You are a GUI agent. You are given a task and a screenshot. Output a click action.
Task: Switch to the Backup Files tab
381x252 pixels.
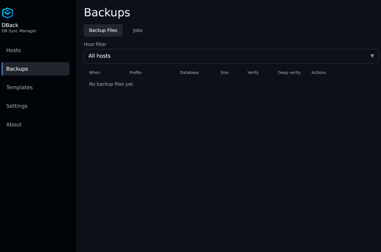tap(103, 30)
